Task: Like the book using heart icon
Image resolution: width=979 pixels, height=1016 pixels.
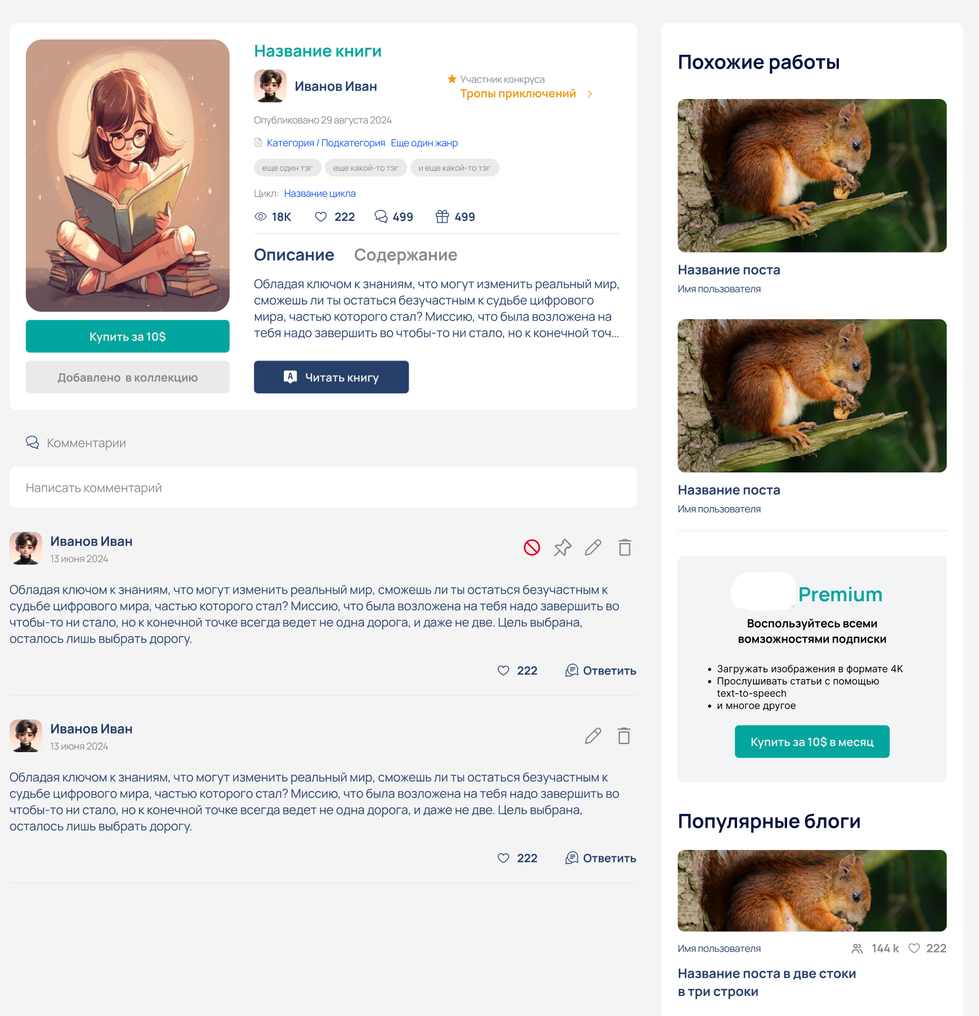Action: 321,217
